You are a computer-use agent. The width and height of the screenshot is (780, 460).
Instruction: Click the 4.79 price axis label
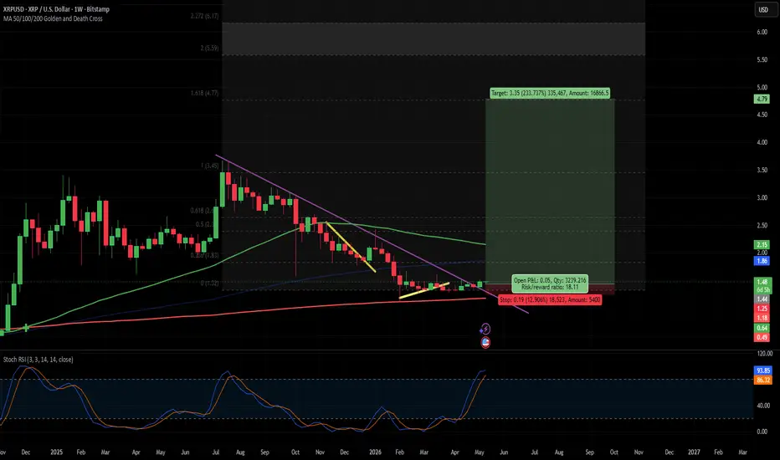pyautogui.click(x=762, y=99)
